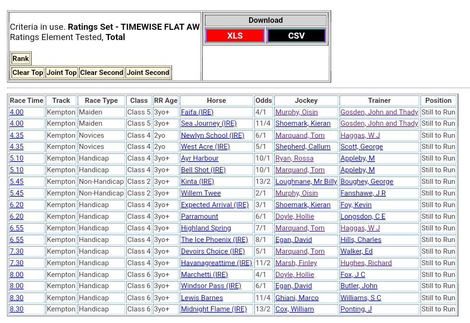The width and height of the screenshot is (470, 323).
Task: Download ratings as XLS file
Action: click(x=235, y=36)
